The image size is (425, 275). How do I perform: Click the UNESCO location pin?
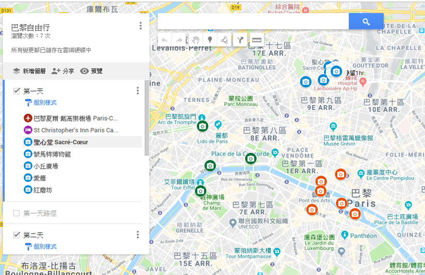coord(233,223)
